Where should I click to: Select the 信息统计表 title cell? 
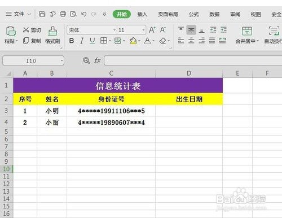point(118,85)
